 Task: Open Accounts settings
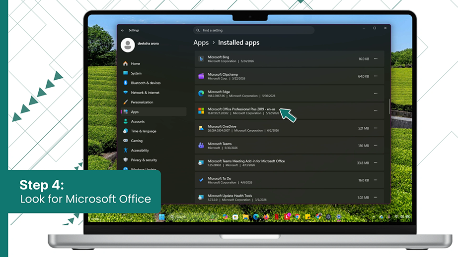point(153,121)
